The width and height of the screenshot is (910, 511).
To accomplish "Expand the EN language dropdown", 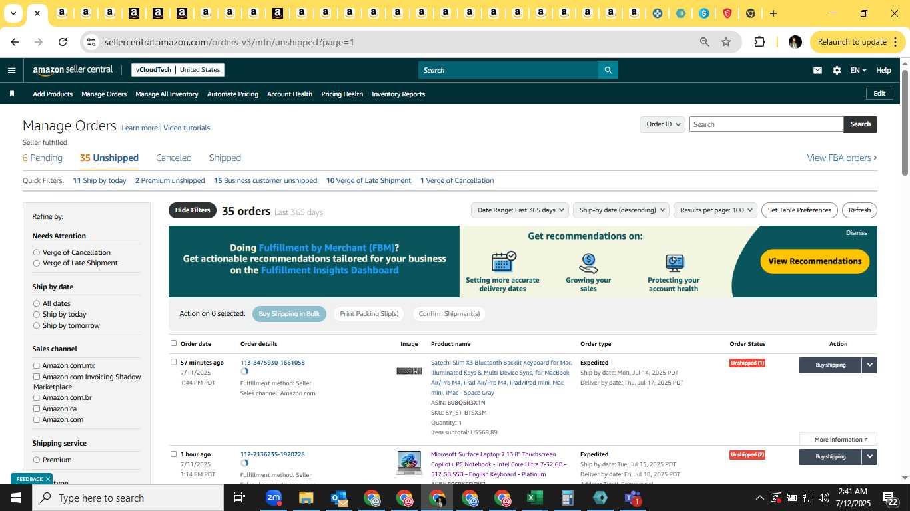I will 858,70.
